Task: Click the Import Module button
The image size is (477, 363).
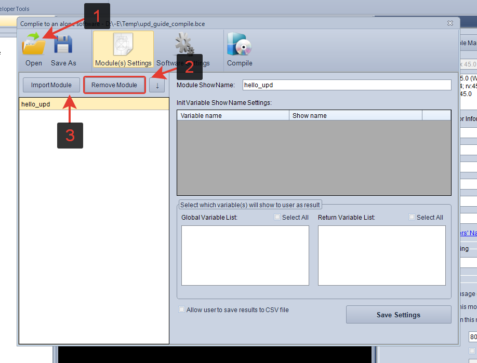Action: 51,85
